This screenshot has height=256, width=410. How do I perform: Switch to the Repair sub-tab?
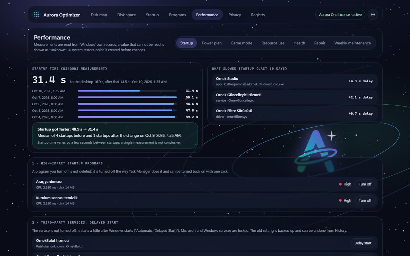pos(320,43)
